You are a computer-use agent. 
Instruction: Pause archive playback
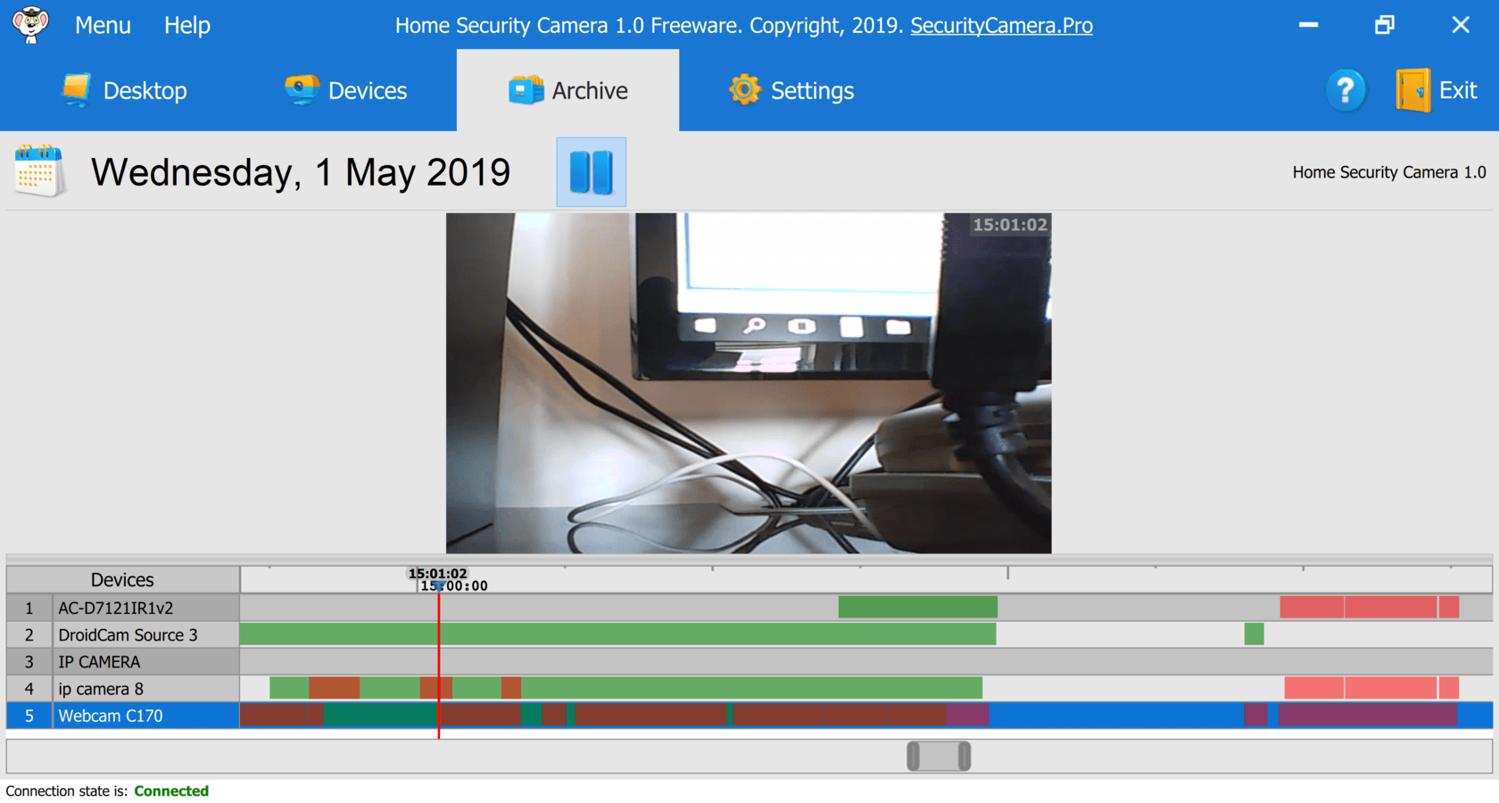[x=591, y=172]
